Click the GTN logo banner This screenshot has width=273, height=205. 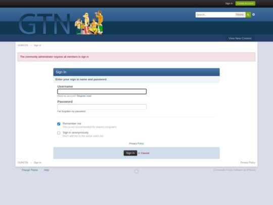click(x=44, y=24)
